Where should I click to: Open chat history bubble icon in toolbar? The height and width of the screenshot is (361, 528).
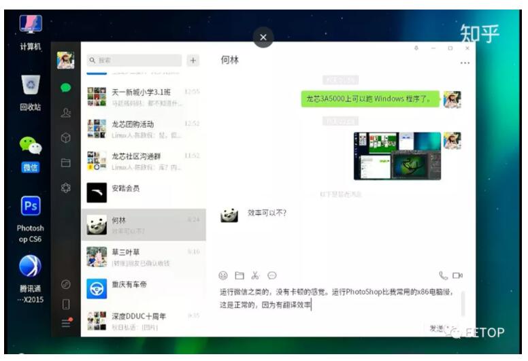coord(272,275)
